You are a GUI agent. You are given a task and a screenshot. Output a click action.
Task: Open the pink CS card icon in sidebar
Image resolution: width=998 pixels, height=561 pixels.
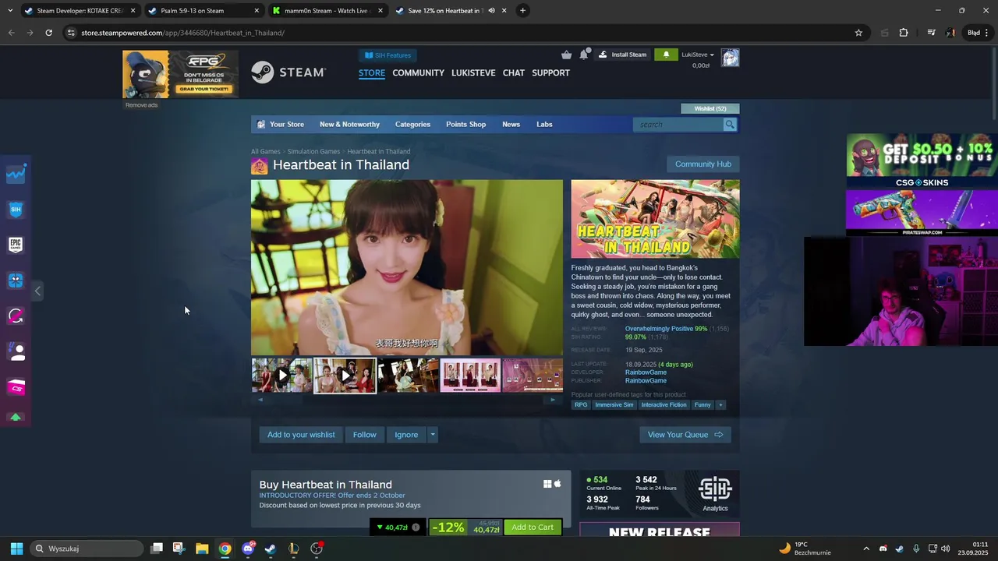pos(16,387)
